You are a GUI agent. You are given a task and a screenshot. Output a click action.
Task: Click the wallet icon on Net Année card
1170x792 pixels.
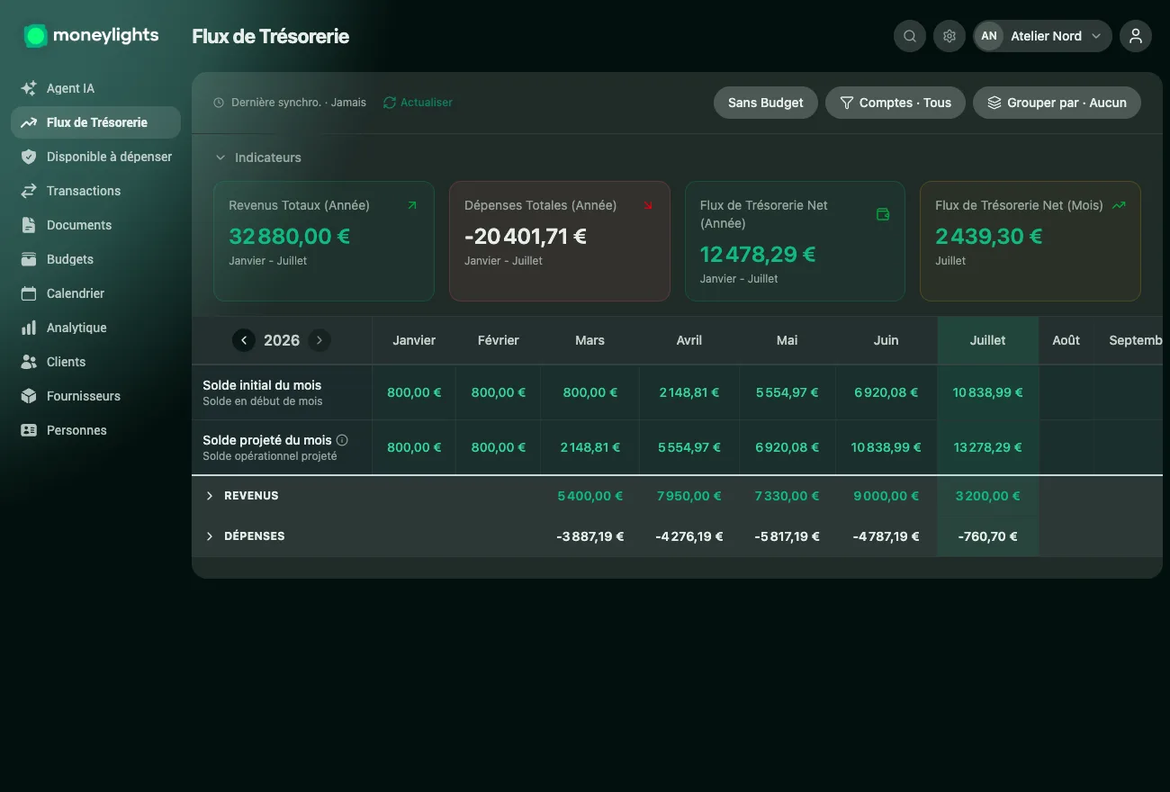click(x=883, y=214)
